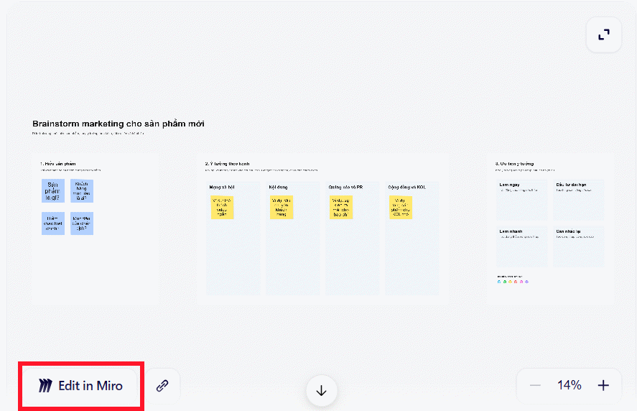This screenshot has width=637, height=411.
Task: Select the blue "Mục tiêu của chiến dịch?" sticky note
Action: (82, 223)
